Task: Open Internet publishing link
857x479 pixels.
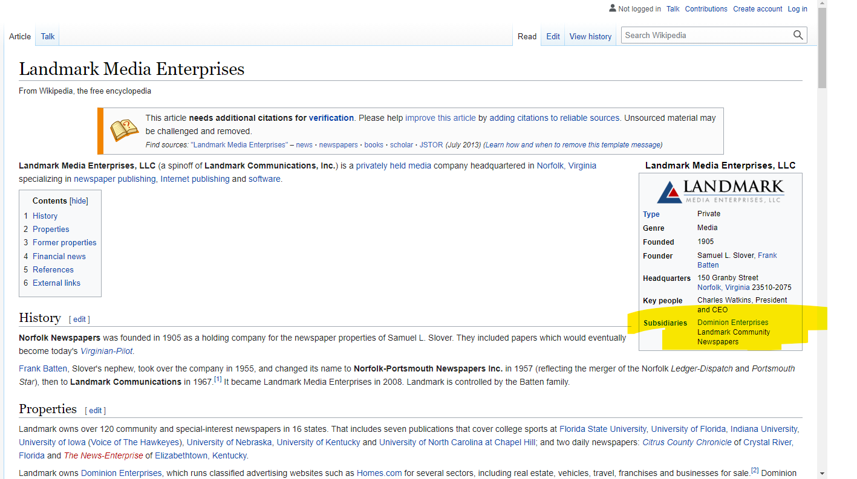Action: coord(195,179)
